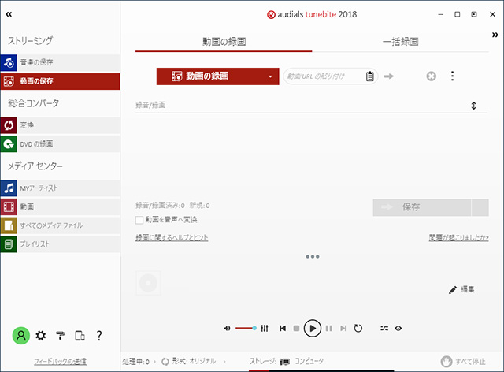504x372 pixels.
Task: Toggle the repeat loop icon
Action: click(358, 328)
